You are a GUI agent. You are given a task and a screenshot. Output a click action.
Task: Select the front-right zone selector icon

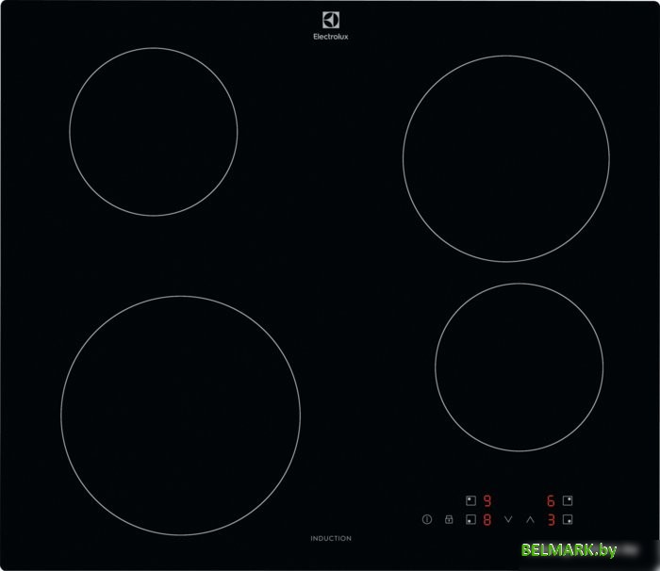pos(568,519)
